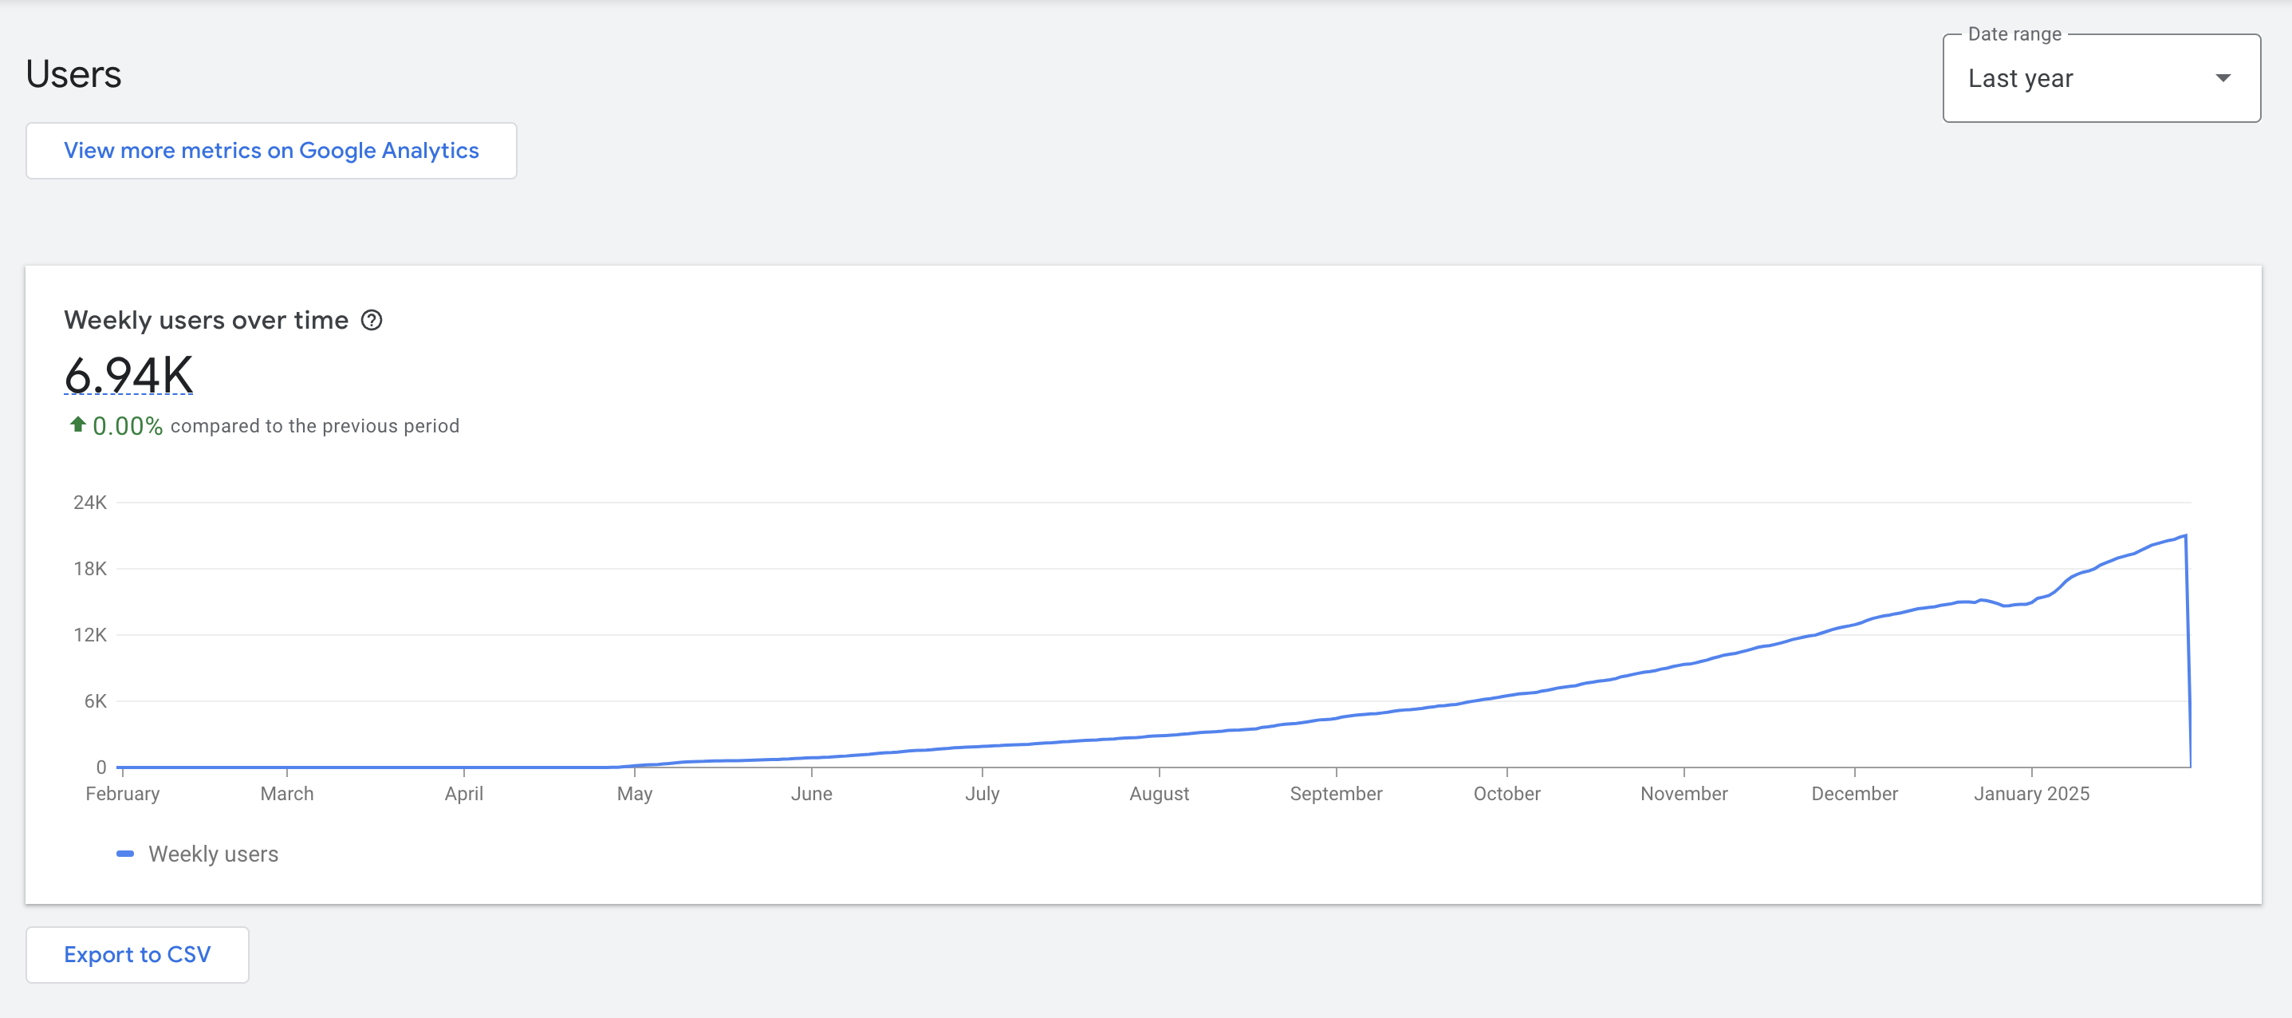Open the Date range dropdown arrow

(2223, 78)
